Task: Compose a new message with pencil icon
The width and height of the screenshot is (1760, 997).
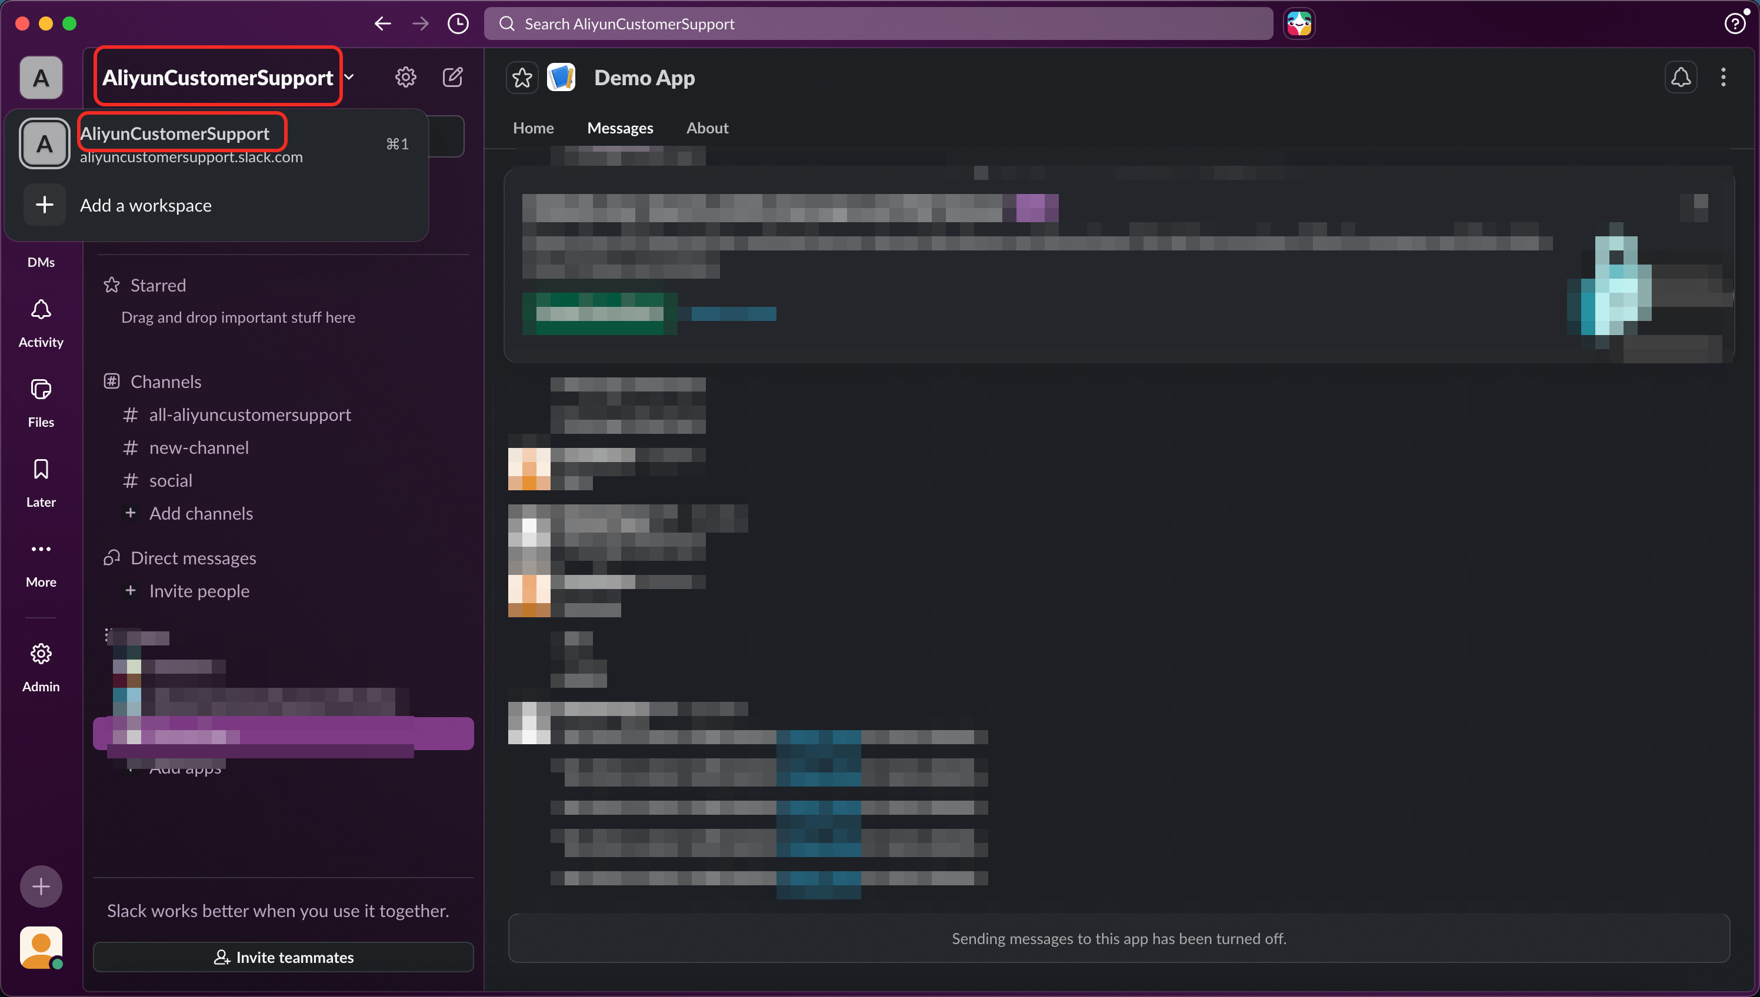Action: click(452, 78)
